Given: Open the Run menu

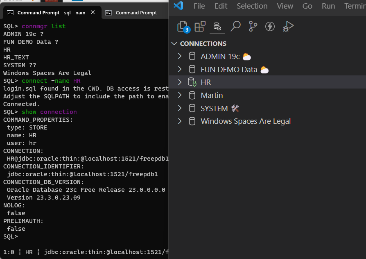Looking at the screenshot, I should click(x=328, y=6).
